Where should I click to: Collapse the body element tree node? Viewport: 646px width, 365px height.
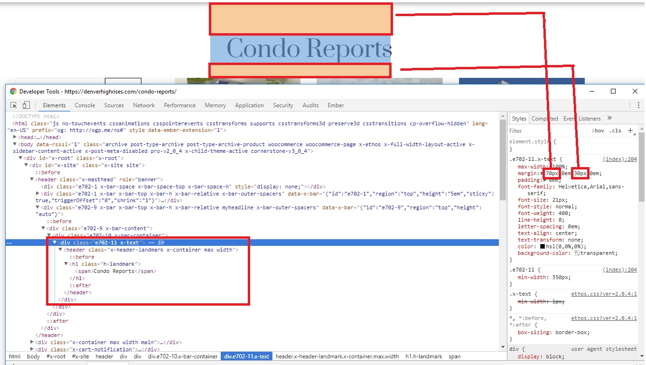[x=15, y=144]
